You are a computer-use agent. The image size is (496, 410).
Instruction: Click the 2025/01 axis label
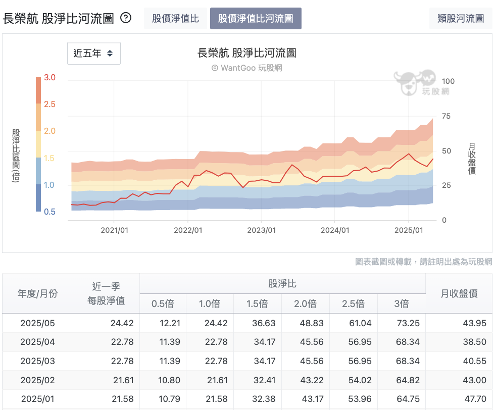click(x=409, y=230)
